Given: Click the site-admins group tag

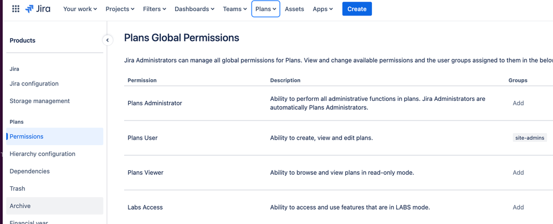Looking at the screenshot, I should pos(530,138).
